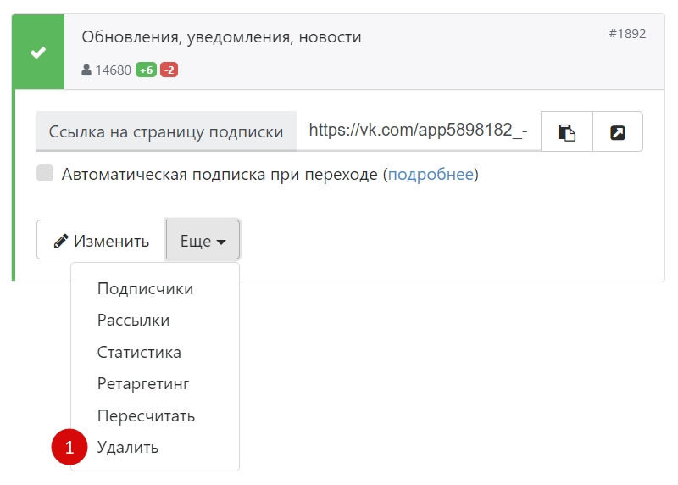Click the green checkmark status icon

coord(37,53)
